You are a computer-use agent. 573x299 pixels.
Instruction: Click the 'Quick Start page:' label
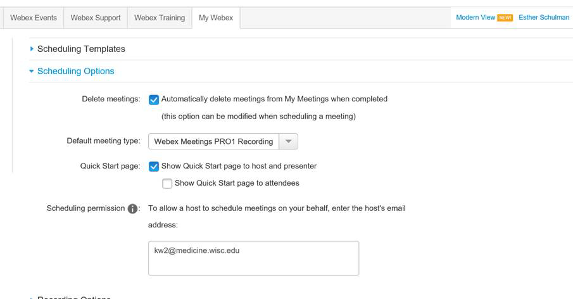click(110, 166)
